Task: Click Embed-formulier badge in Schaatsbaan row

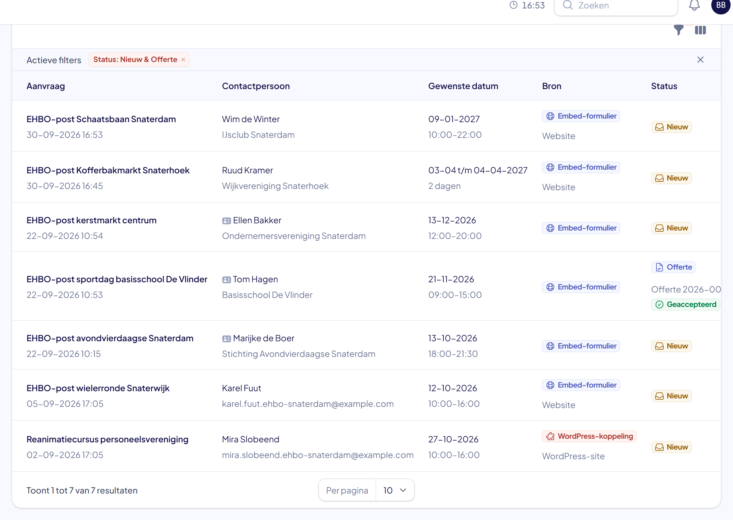Action: [581, 116]
